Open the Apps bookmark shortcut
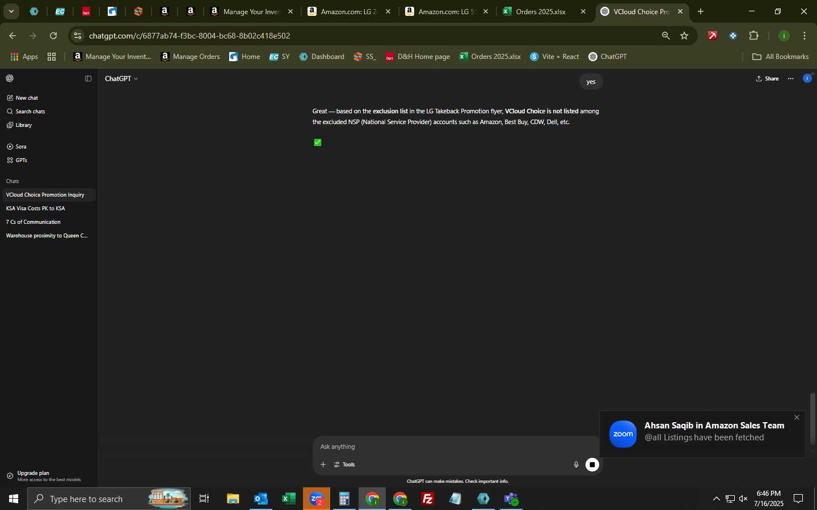 pos(24,57)
